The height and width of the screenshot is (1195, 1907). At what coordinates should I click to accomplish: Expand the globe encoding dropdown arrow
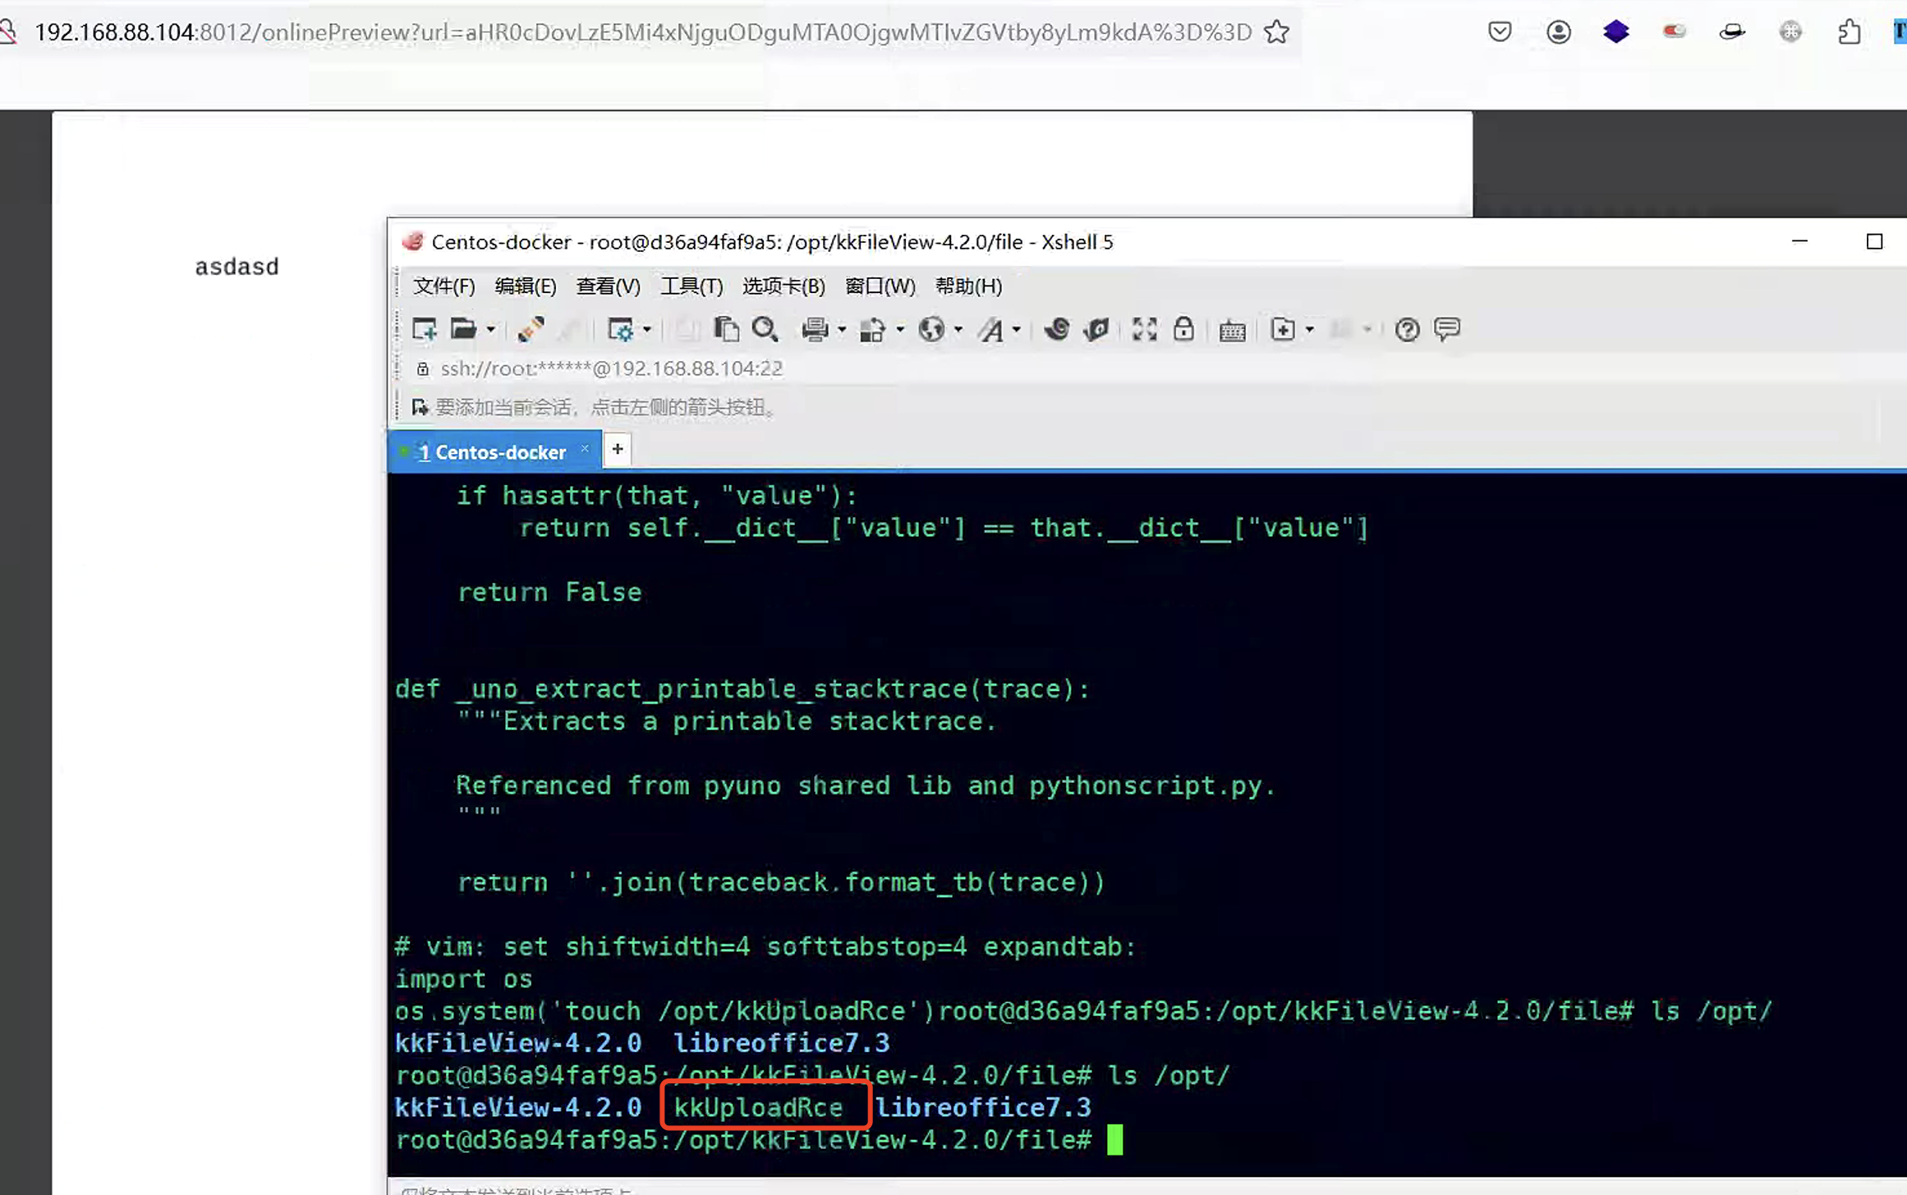point(958,330)
